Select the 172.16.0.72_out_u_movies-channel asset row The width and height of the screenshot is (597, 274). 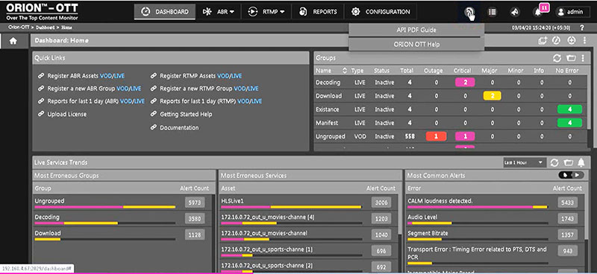pos(309,235)
